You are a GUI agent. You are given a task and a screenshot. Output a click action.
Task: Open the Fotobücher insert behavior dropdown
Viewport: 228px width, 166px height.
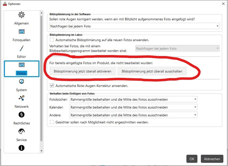pyautogui.click(x=134, y=99)
